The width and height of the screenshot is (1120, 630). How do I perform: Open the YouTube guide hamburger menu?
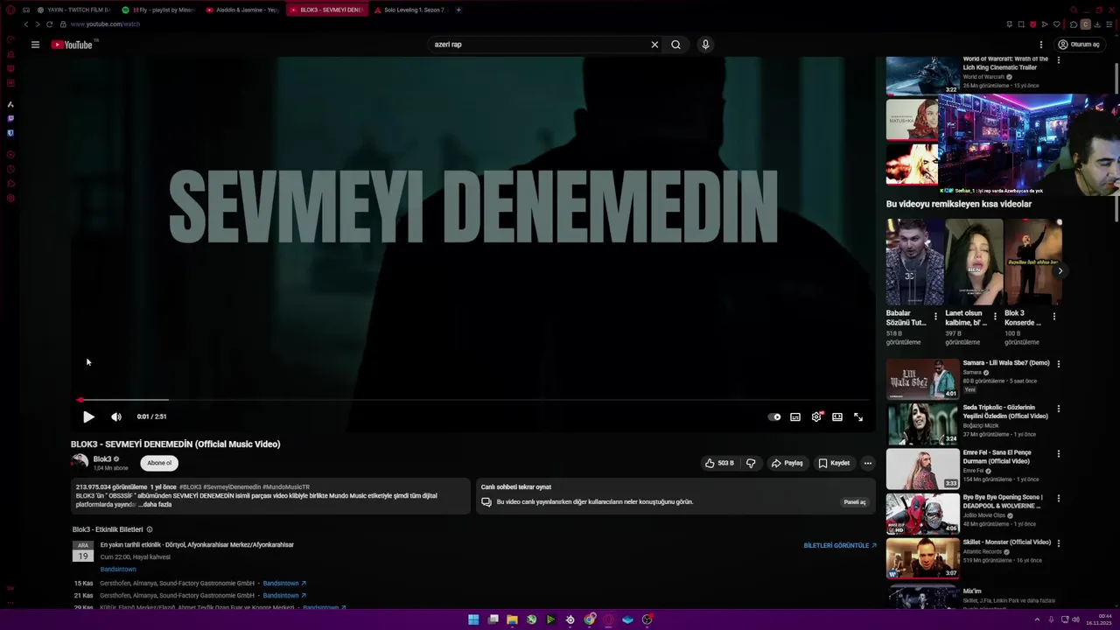point(35,45)
